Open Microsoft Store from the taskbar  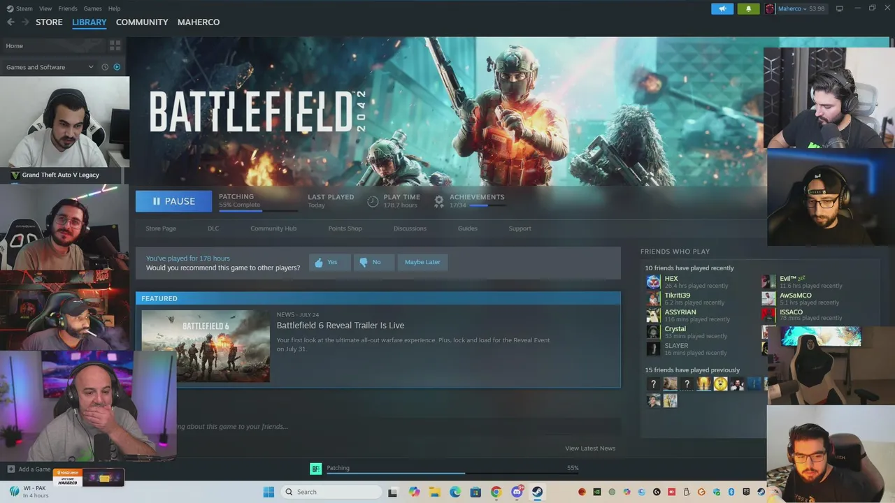475,493
